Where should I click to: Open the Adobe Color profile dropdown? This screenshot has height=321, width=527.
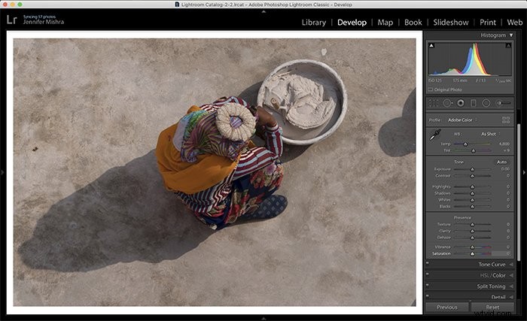point(462,120)
